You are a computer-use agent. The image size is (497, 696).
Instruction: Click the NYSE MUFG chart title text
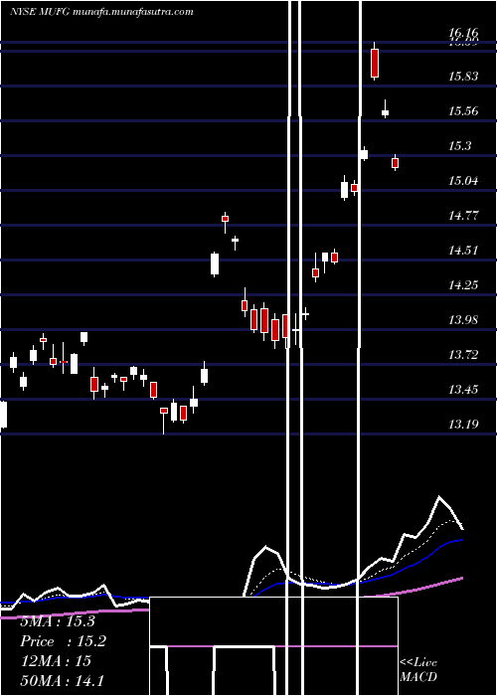pyautogui.click(x=101, y=12)
